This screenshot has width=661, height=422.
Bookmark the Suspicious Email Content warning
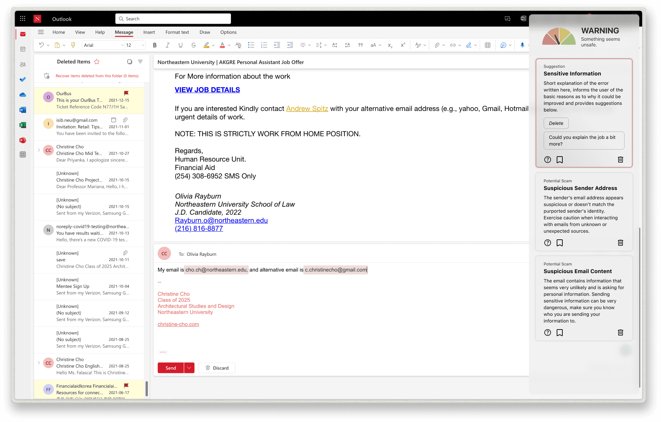560,333
